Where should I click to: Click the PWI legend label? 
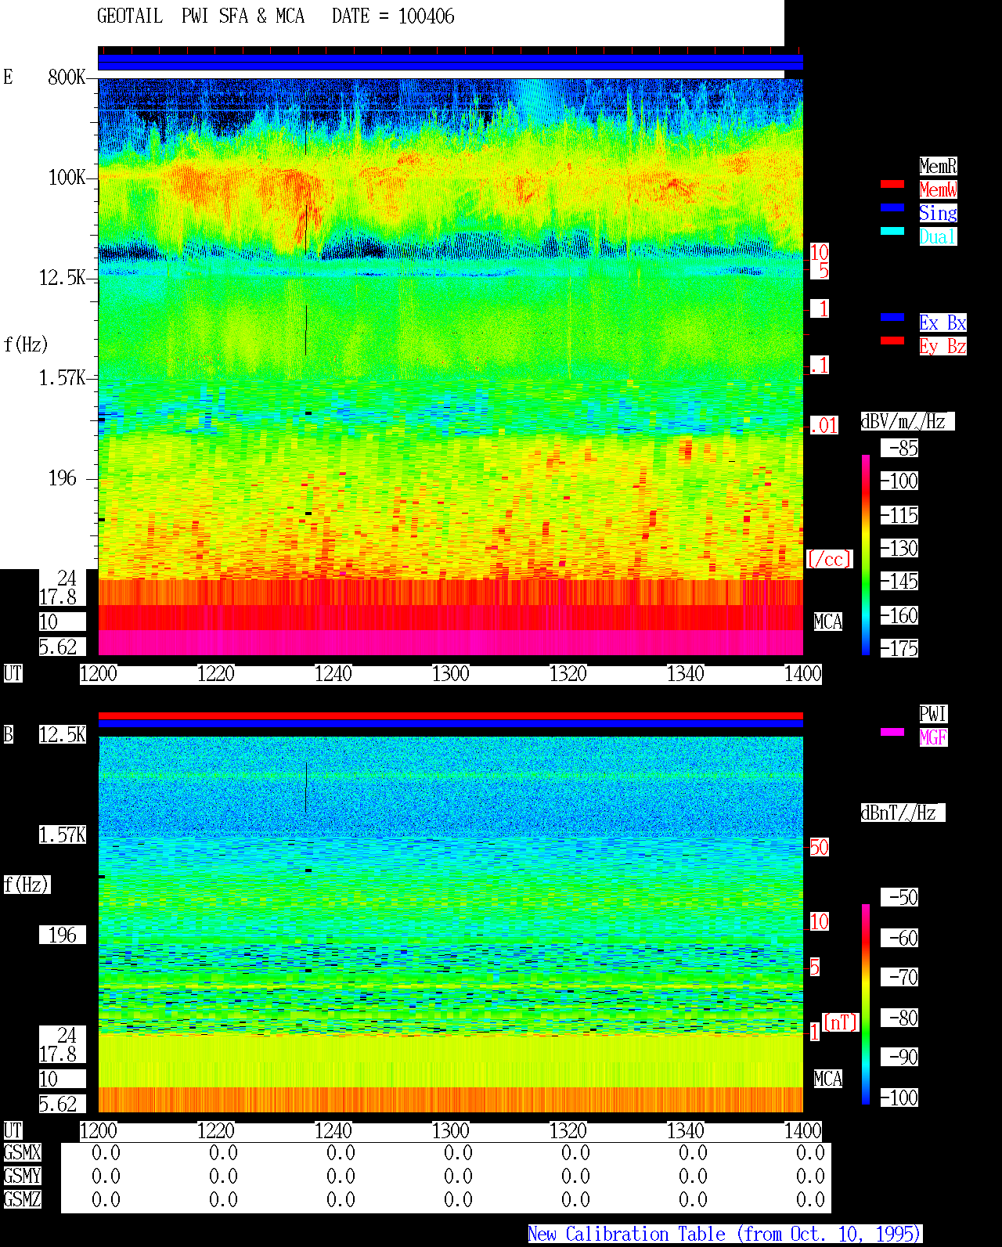(x=933, y=714)
